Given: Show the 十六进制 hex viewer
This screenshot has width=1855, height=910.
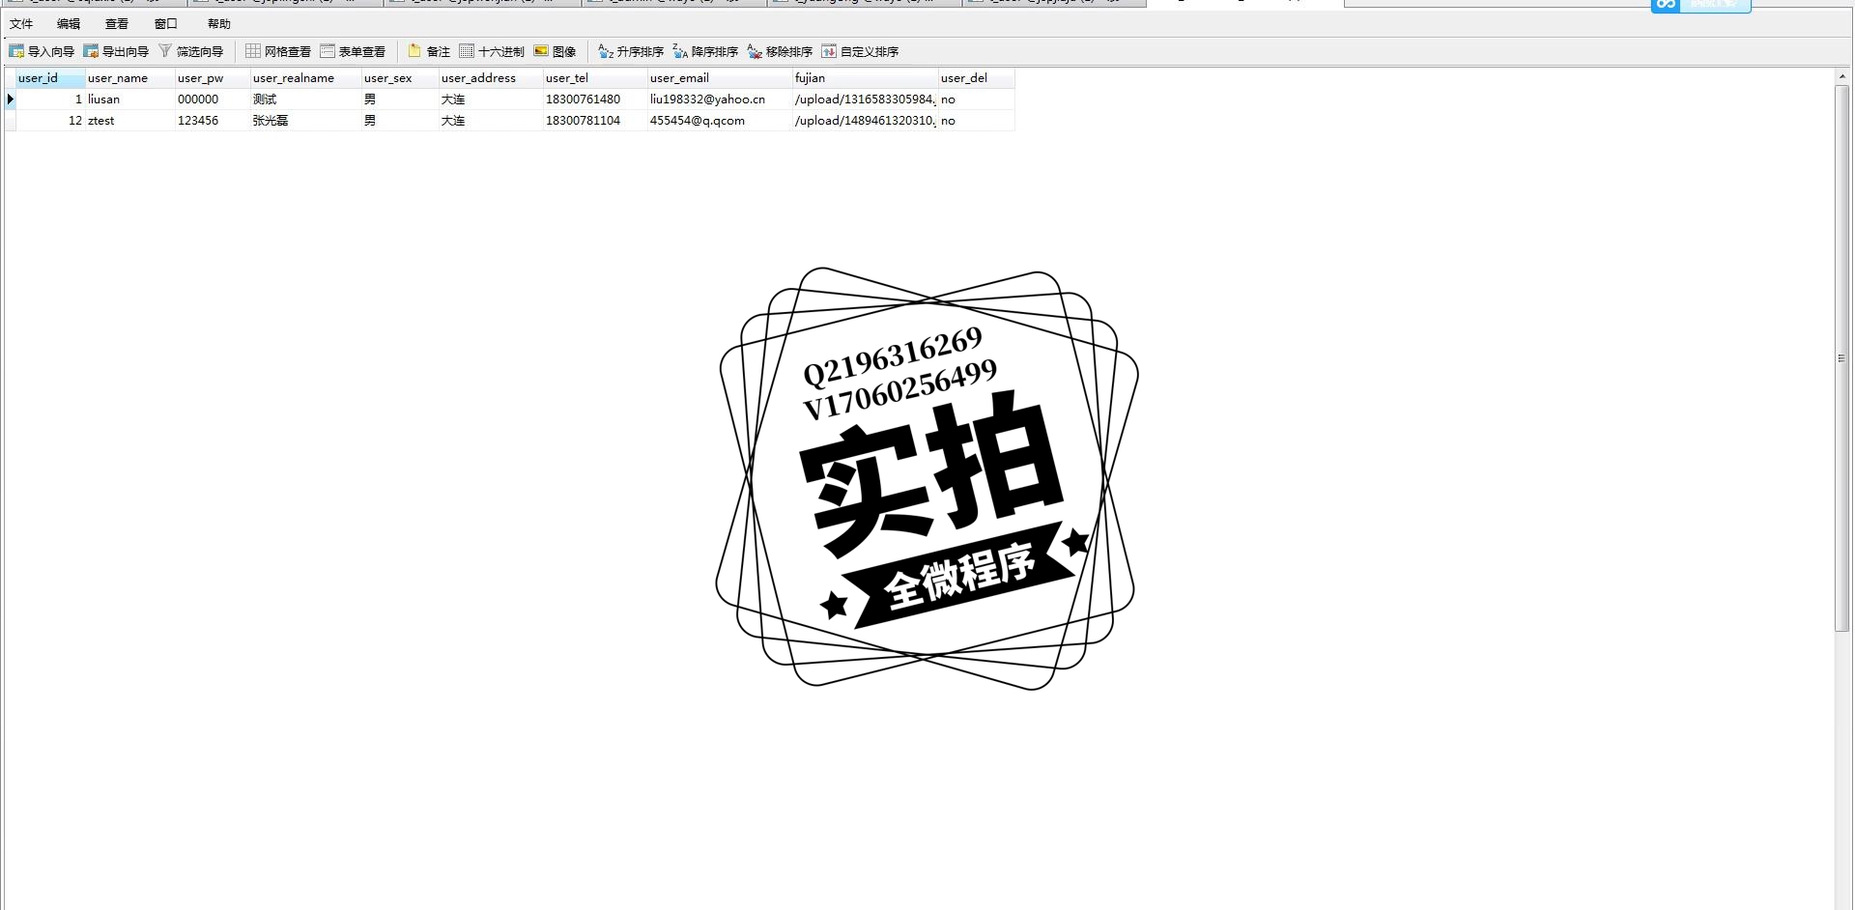Looking at the screenshot, I should (x=492, y=51).
